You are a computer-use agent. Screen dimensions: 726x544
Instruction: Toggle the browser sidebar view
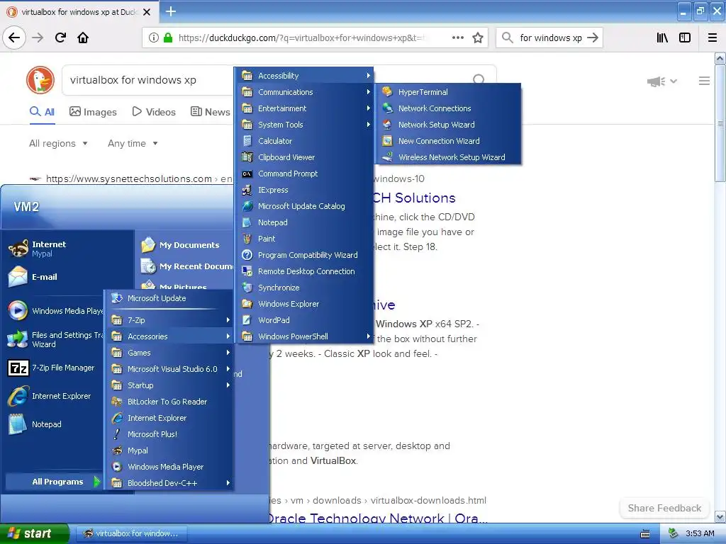685,38
